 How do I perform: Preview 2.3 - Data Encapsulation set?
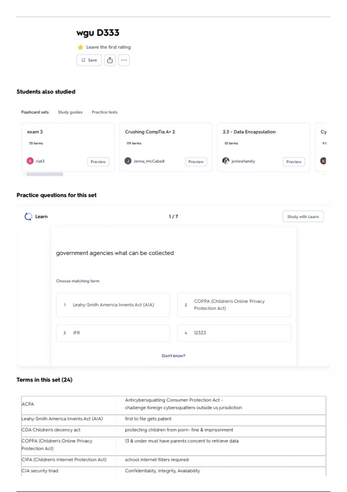click(294, 162)
